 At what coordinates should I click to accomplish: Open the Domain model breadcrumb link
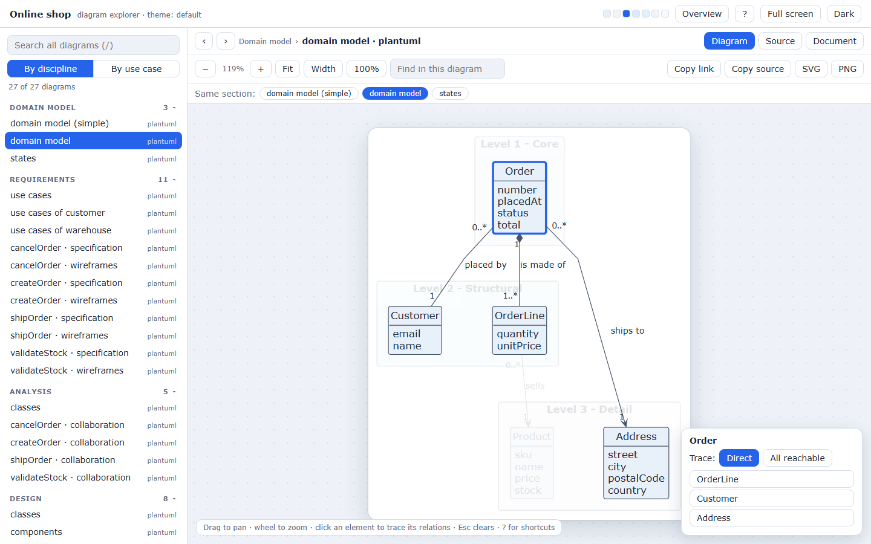[265, 42]
